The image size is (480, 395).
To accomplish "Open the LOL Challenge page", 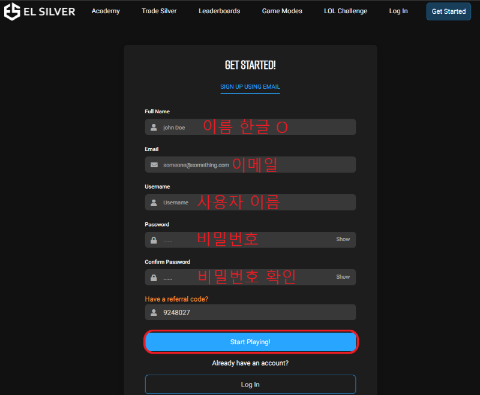I will [x=346, y=11].
